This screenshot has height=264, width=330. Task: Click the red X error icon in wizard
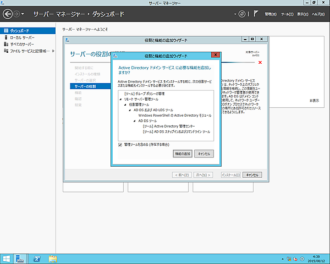[x=260, y=63]
